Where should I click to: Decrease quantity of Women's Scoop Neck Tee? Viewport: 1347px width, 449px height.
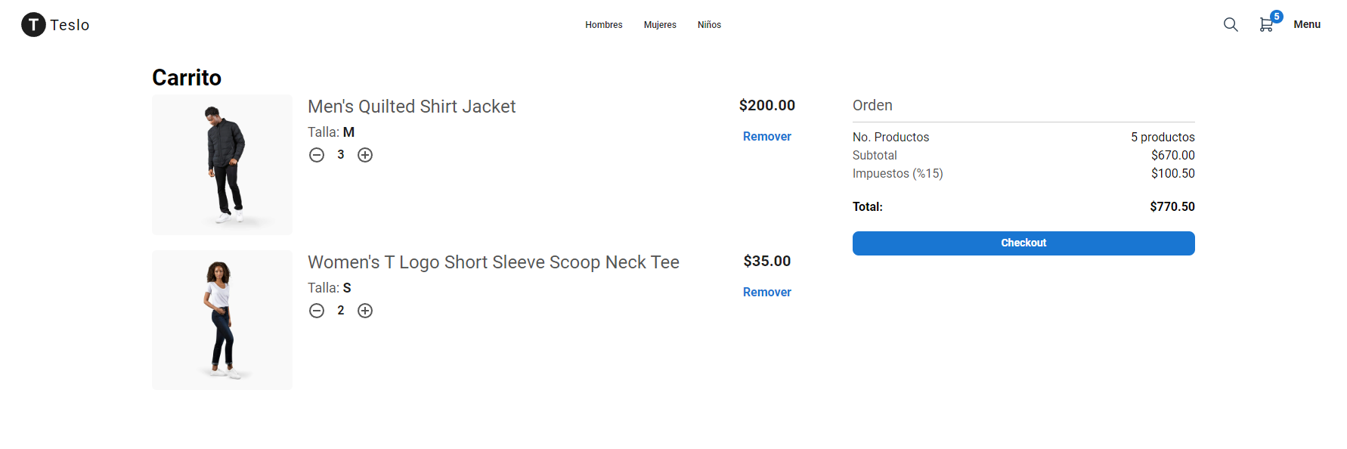[x=317, y=311]
